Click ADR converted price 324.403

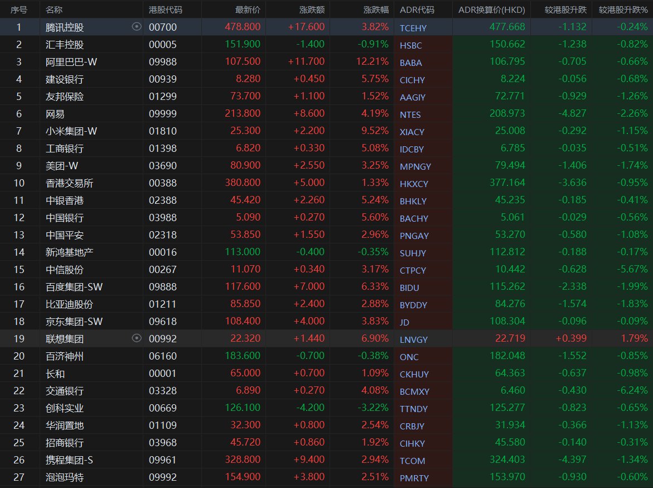coord(507,460)
